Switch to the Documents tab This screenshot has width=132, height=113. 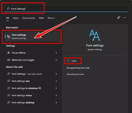point(29,18)
